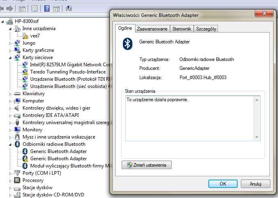
Task: Click the Kontrolery IDE ATA/ATAPI icon
Action: coord(17,116)
